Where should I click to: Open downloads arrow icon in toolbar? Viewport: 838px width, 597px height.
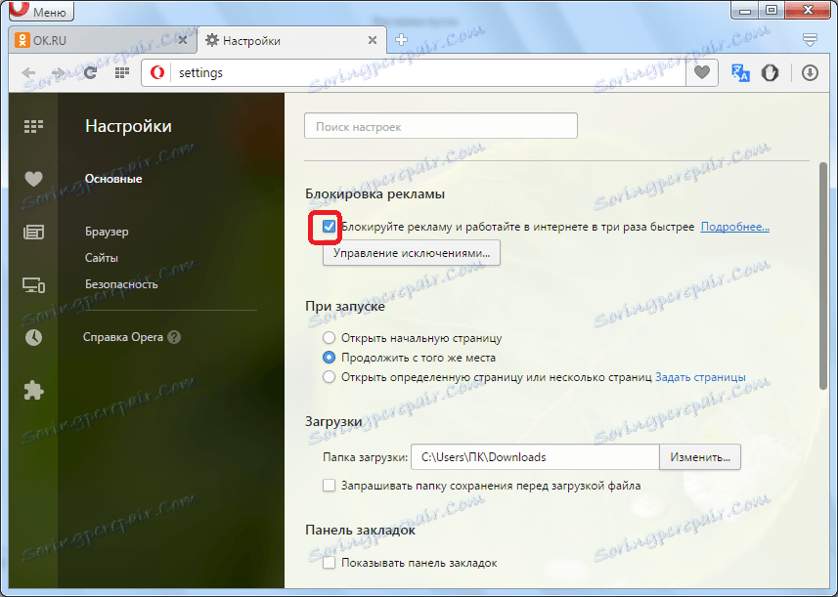[x=810, y=72]
